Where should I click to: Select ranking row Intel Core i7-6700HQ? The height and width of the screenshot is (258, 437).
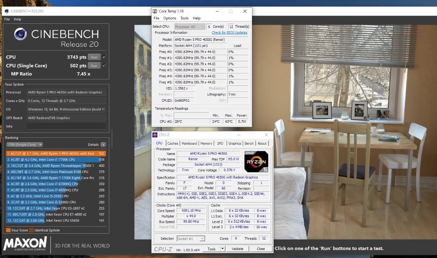click(x=56, y=184)
